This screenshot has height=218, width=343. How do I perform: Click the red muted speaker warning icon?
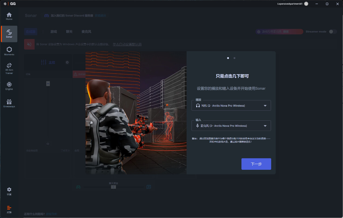click(x=29, y=44)
